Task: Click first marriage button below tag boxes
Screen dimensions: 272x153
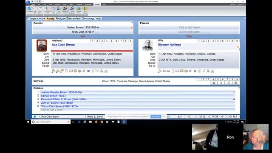Action: (214, 83)
